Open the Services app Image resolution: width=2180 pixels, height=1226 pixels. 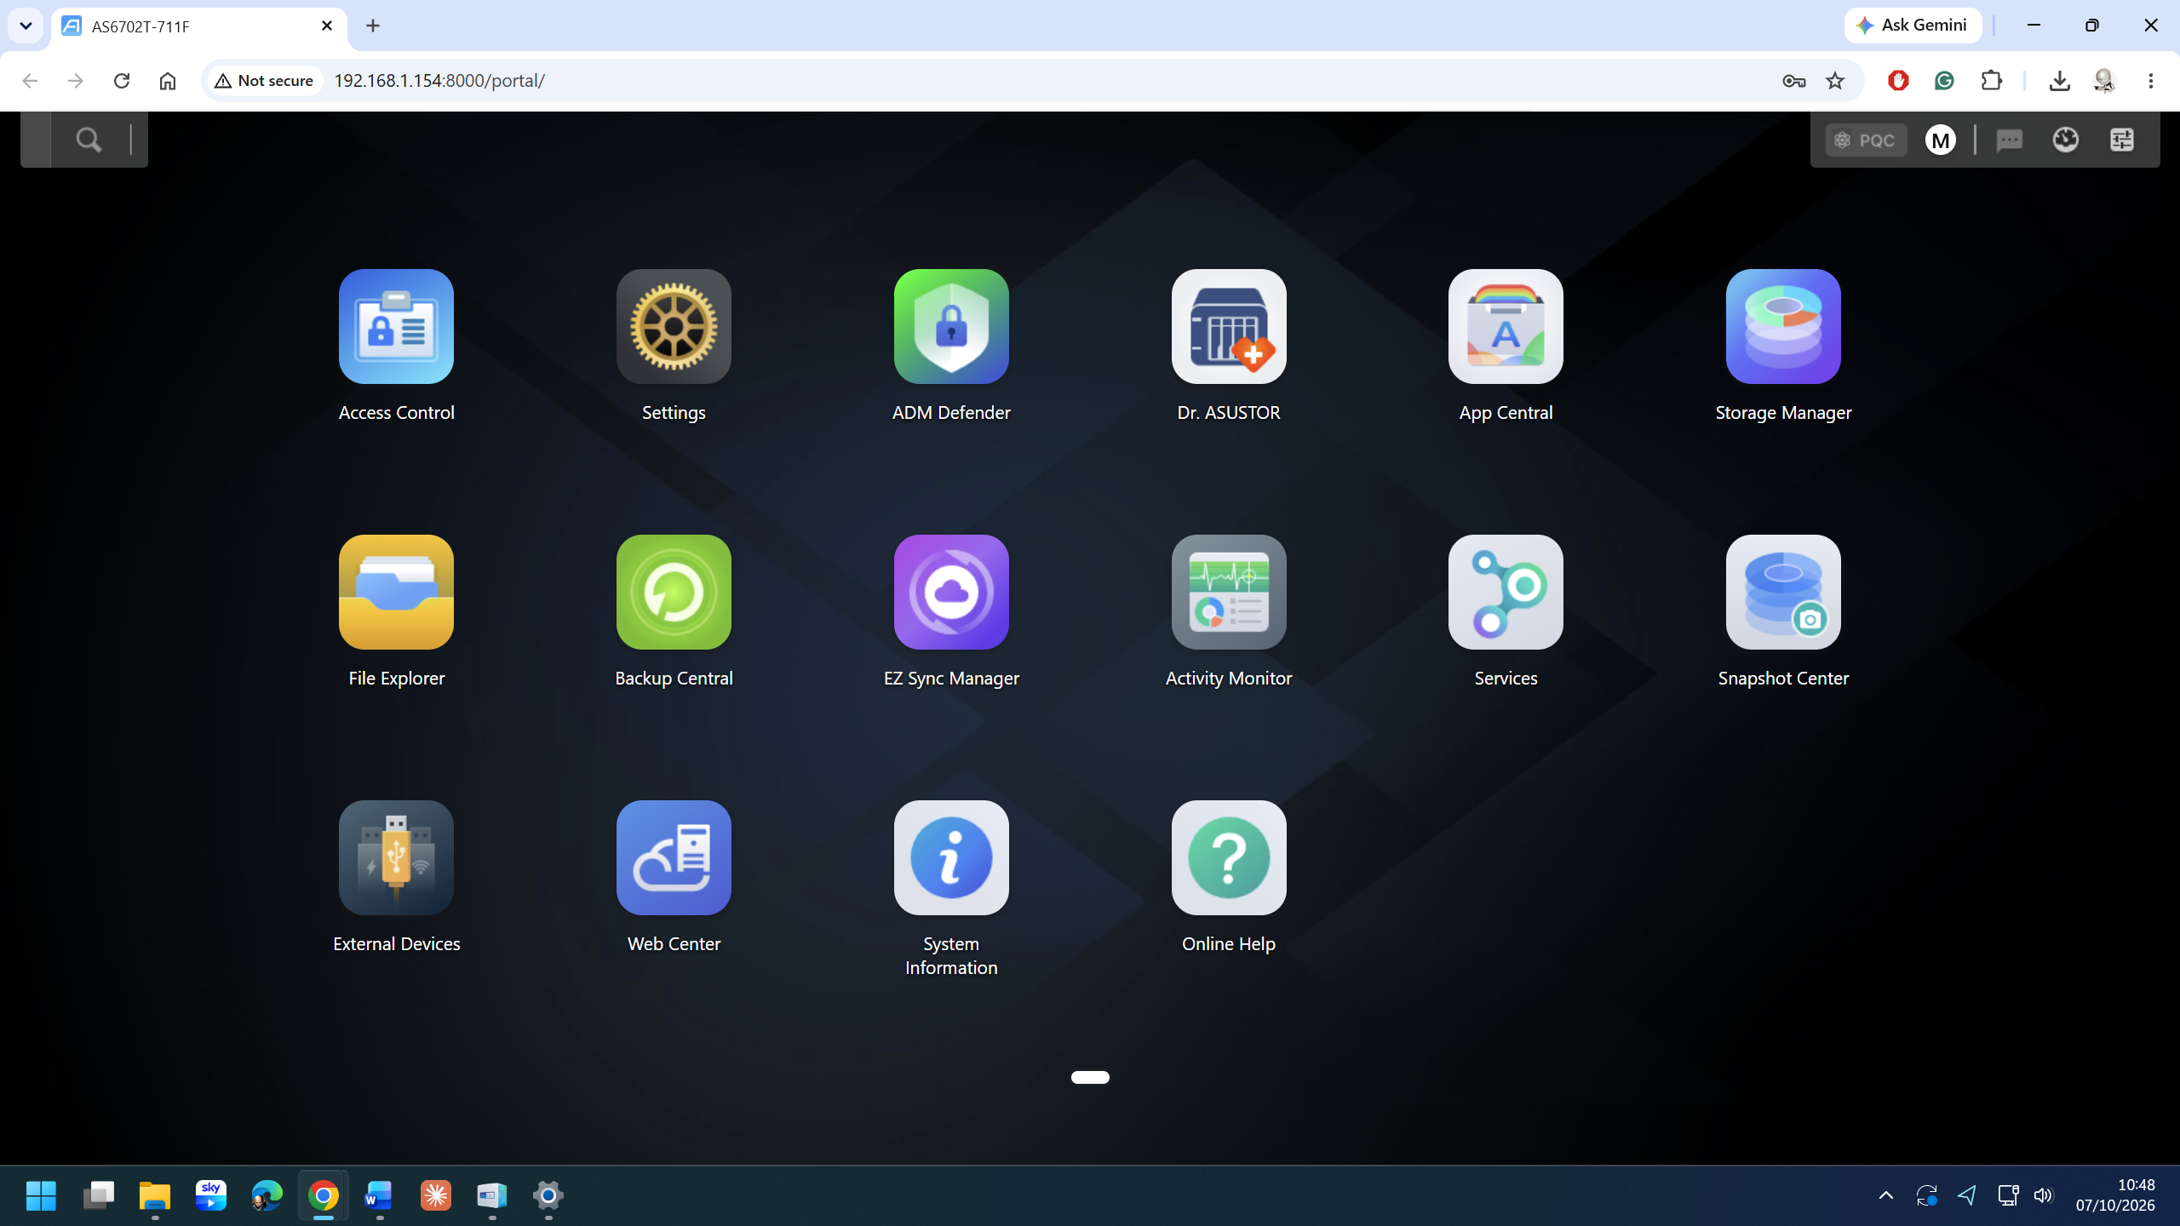[1506, 592]
